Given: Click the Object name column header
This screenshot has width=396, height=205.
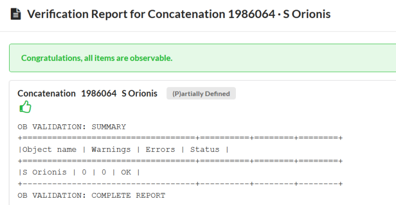Looking at the screenshot, I should [x=49, y=150].
